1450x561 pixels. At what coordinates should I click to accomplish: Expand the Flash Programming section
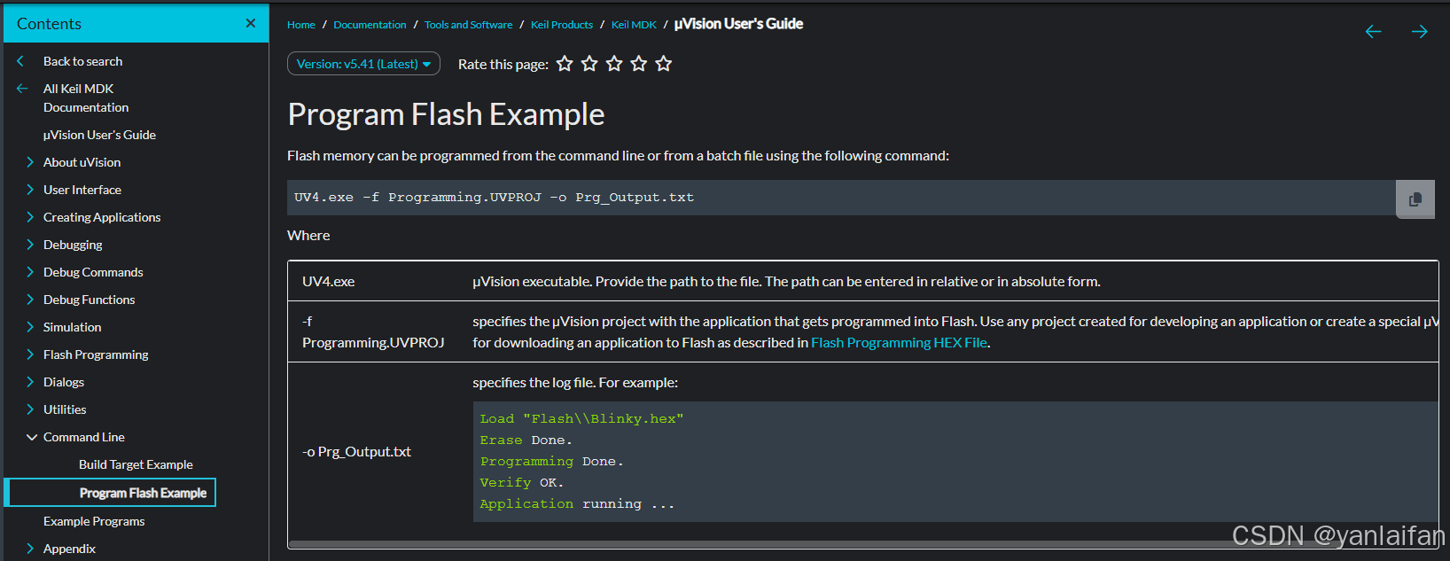(x=30, y=355)
